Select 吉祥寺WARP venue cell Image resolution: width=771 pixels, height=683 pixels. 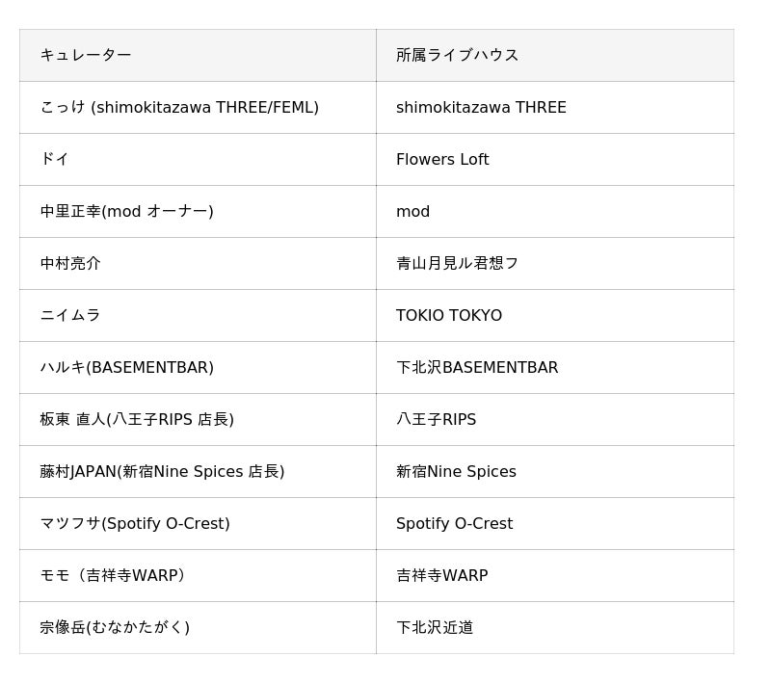[555, 576]
